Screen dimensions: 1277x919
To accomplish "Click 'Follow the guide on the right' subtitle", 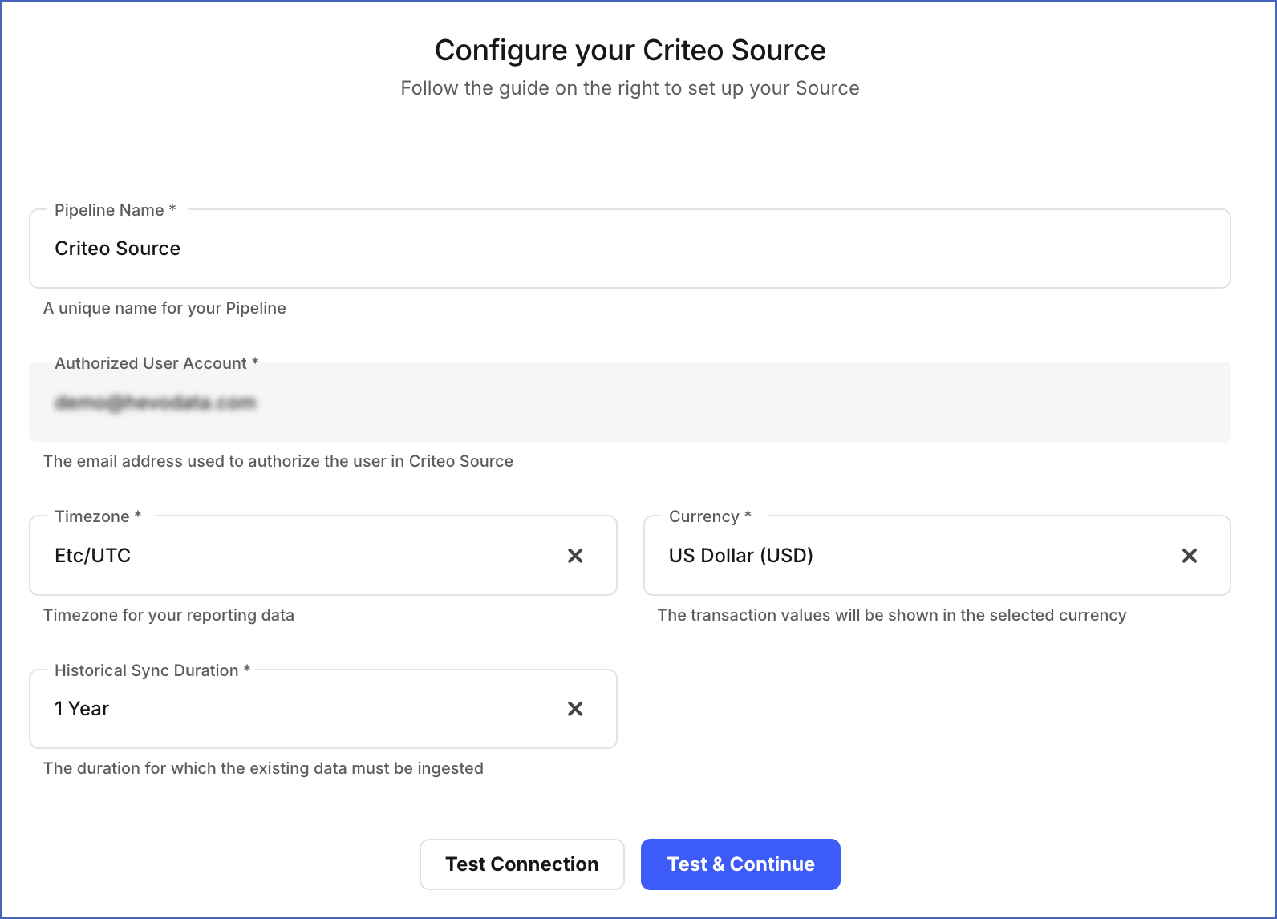I will (x=630, y=88).
